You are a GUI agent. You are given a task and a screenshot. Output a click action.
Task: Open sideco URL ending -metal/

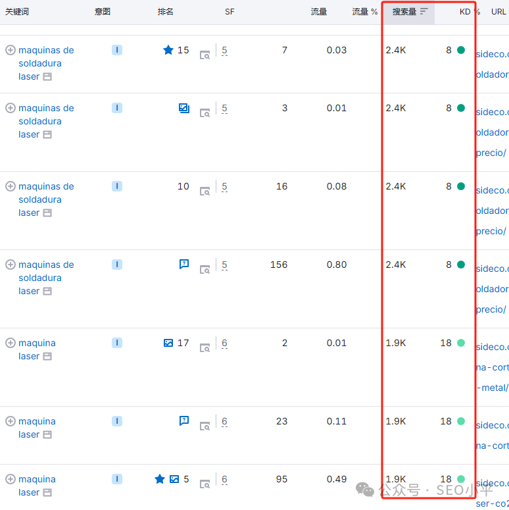click(492, 367)
